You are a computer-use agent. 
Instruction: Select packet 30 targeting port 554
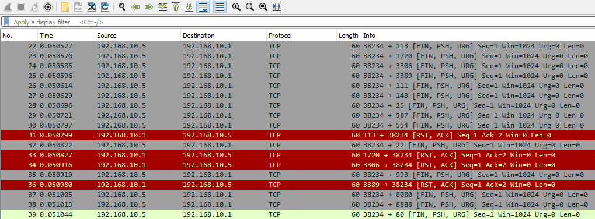(x=298, y=125)
